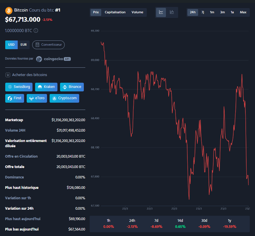
Task: Click the SwissBorg purchase button
Action: (19, 87)
